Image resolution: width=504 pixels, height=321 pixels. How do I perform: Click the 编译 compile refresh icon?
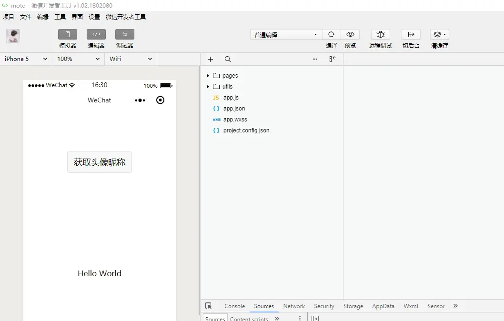[332, 34]
